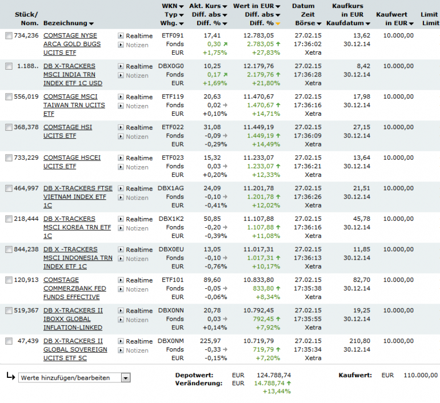Image resolution: width=440 pixels, height=403 pixels.
Task: Open Notizen arrow icon for COMSTAGE NYSE ARCA GOLD BUGS
Action: pos(121,45)
